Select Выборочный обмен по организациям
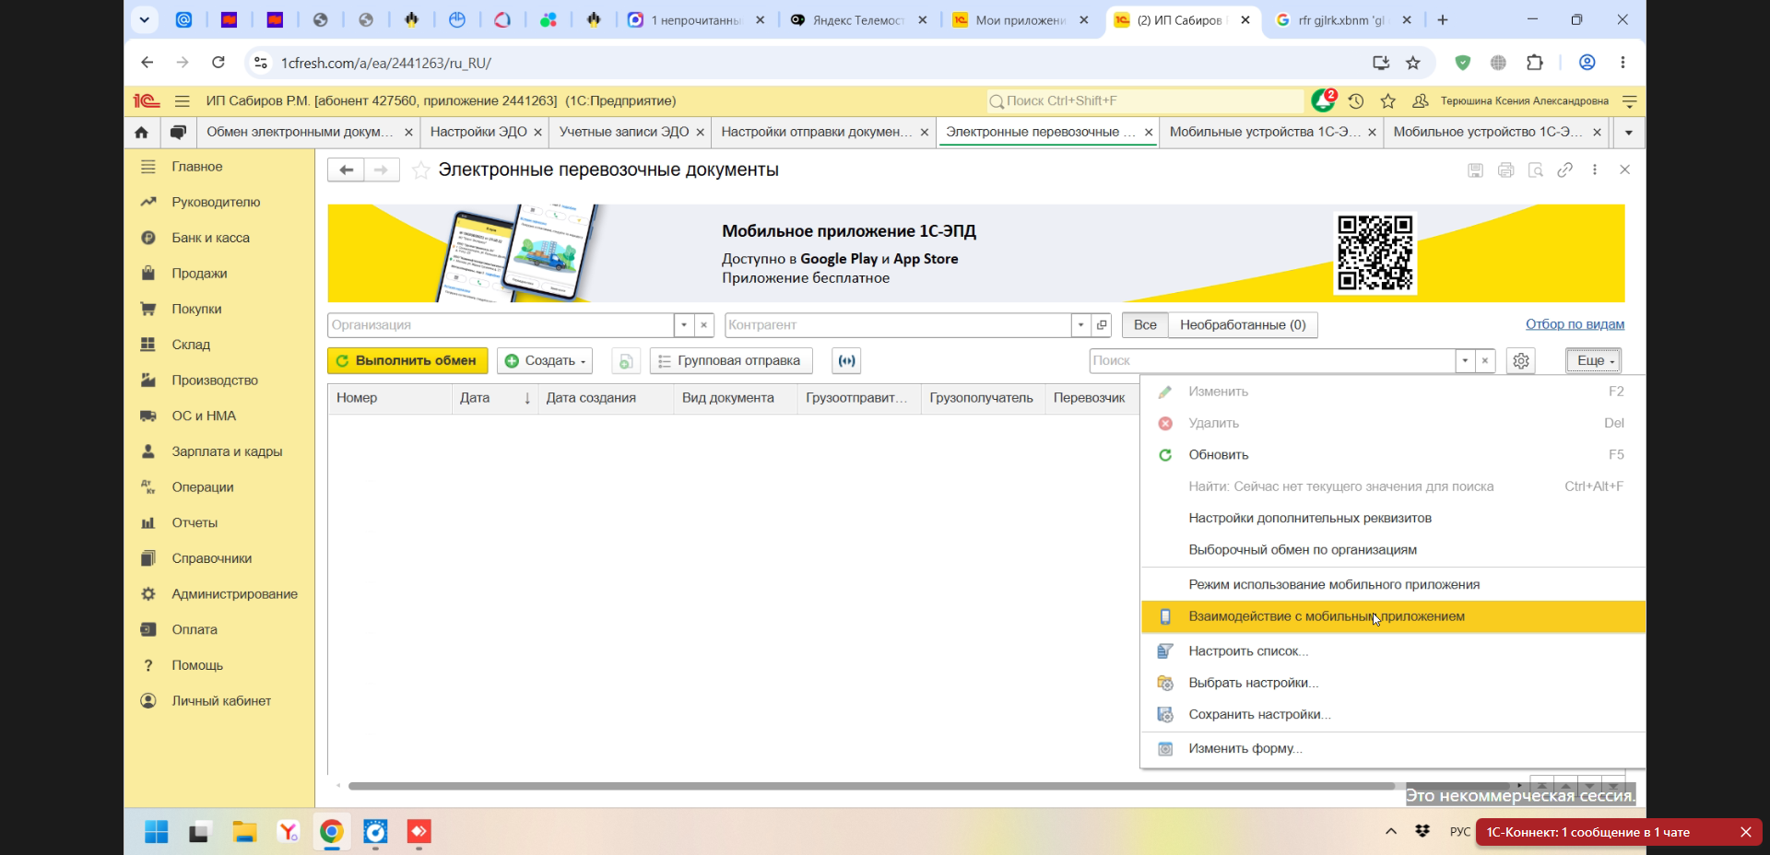1770x855 pixels. 1393,550
